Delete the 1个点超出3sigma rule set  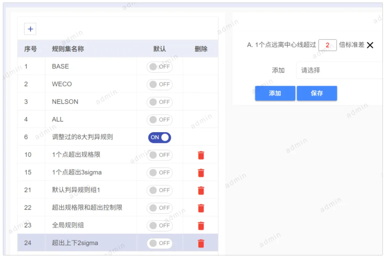[201, 173]
